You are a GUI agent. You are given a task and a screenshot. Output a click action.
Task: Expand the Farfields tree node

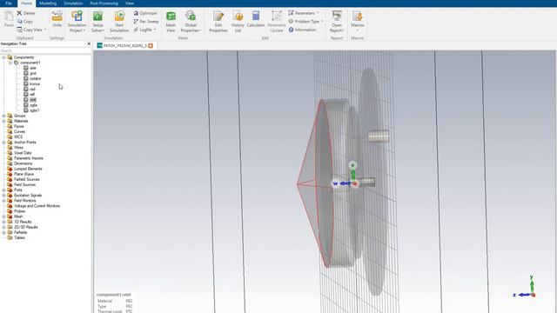click(3, 232)
